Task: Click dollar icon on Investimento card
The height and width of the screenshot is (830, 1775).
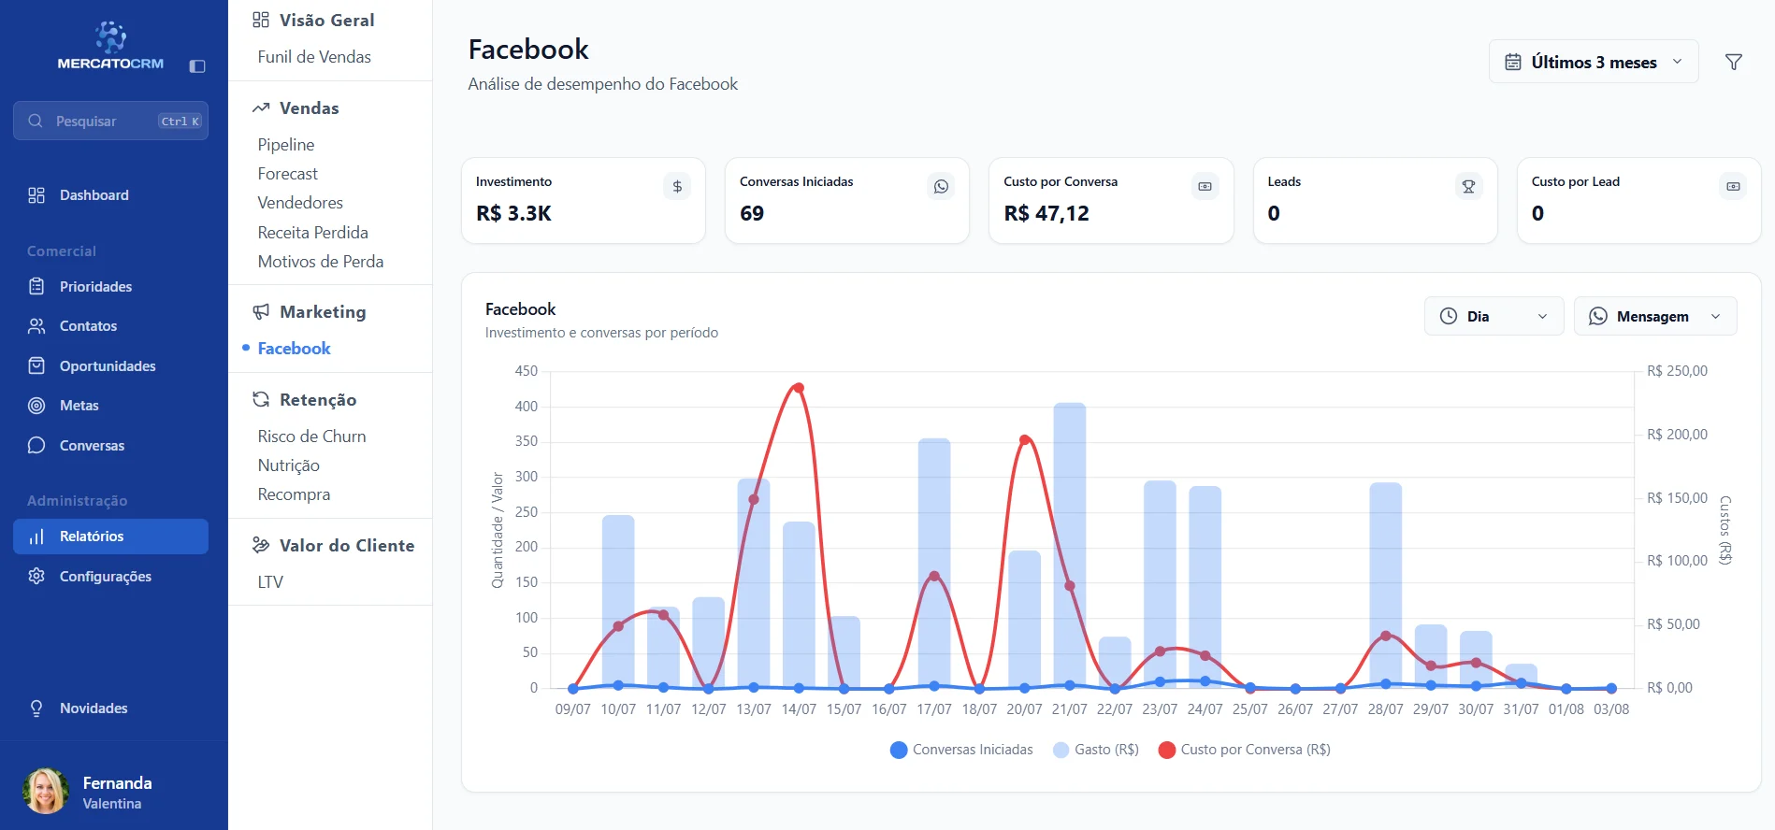Action: coord(677,186)
